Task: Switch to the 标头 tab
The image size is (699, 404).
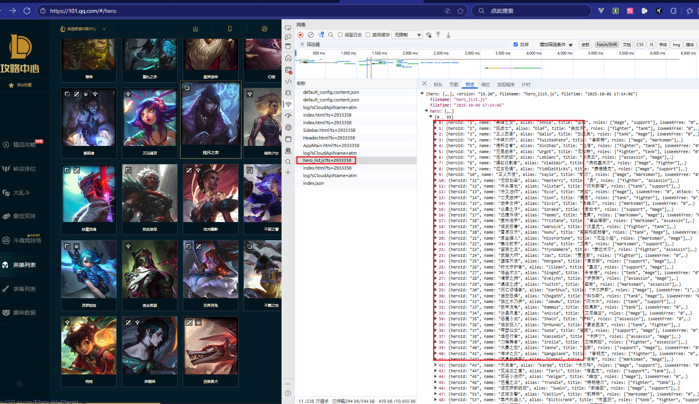Action: coord(438,85)
